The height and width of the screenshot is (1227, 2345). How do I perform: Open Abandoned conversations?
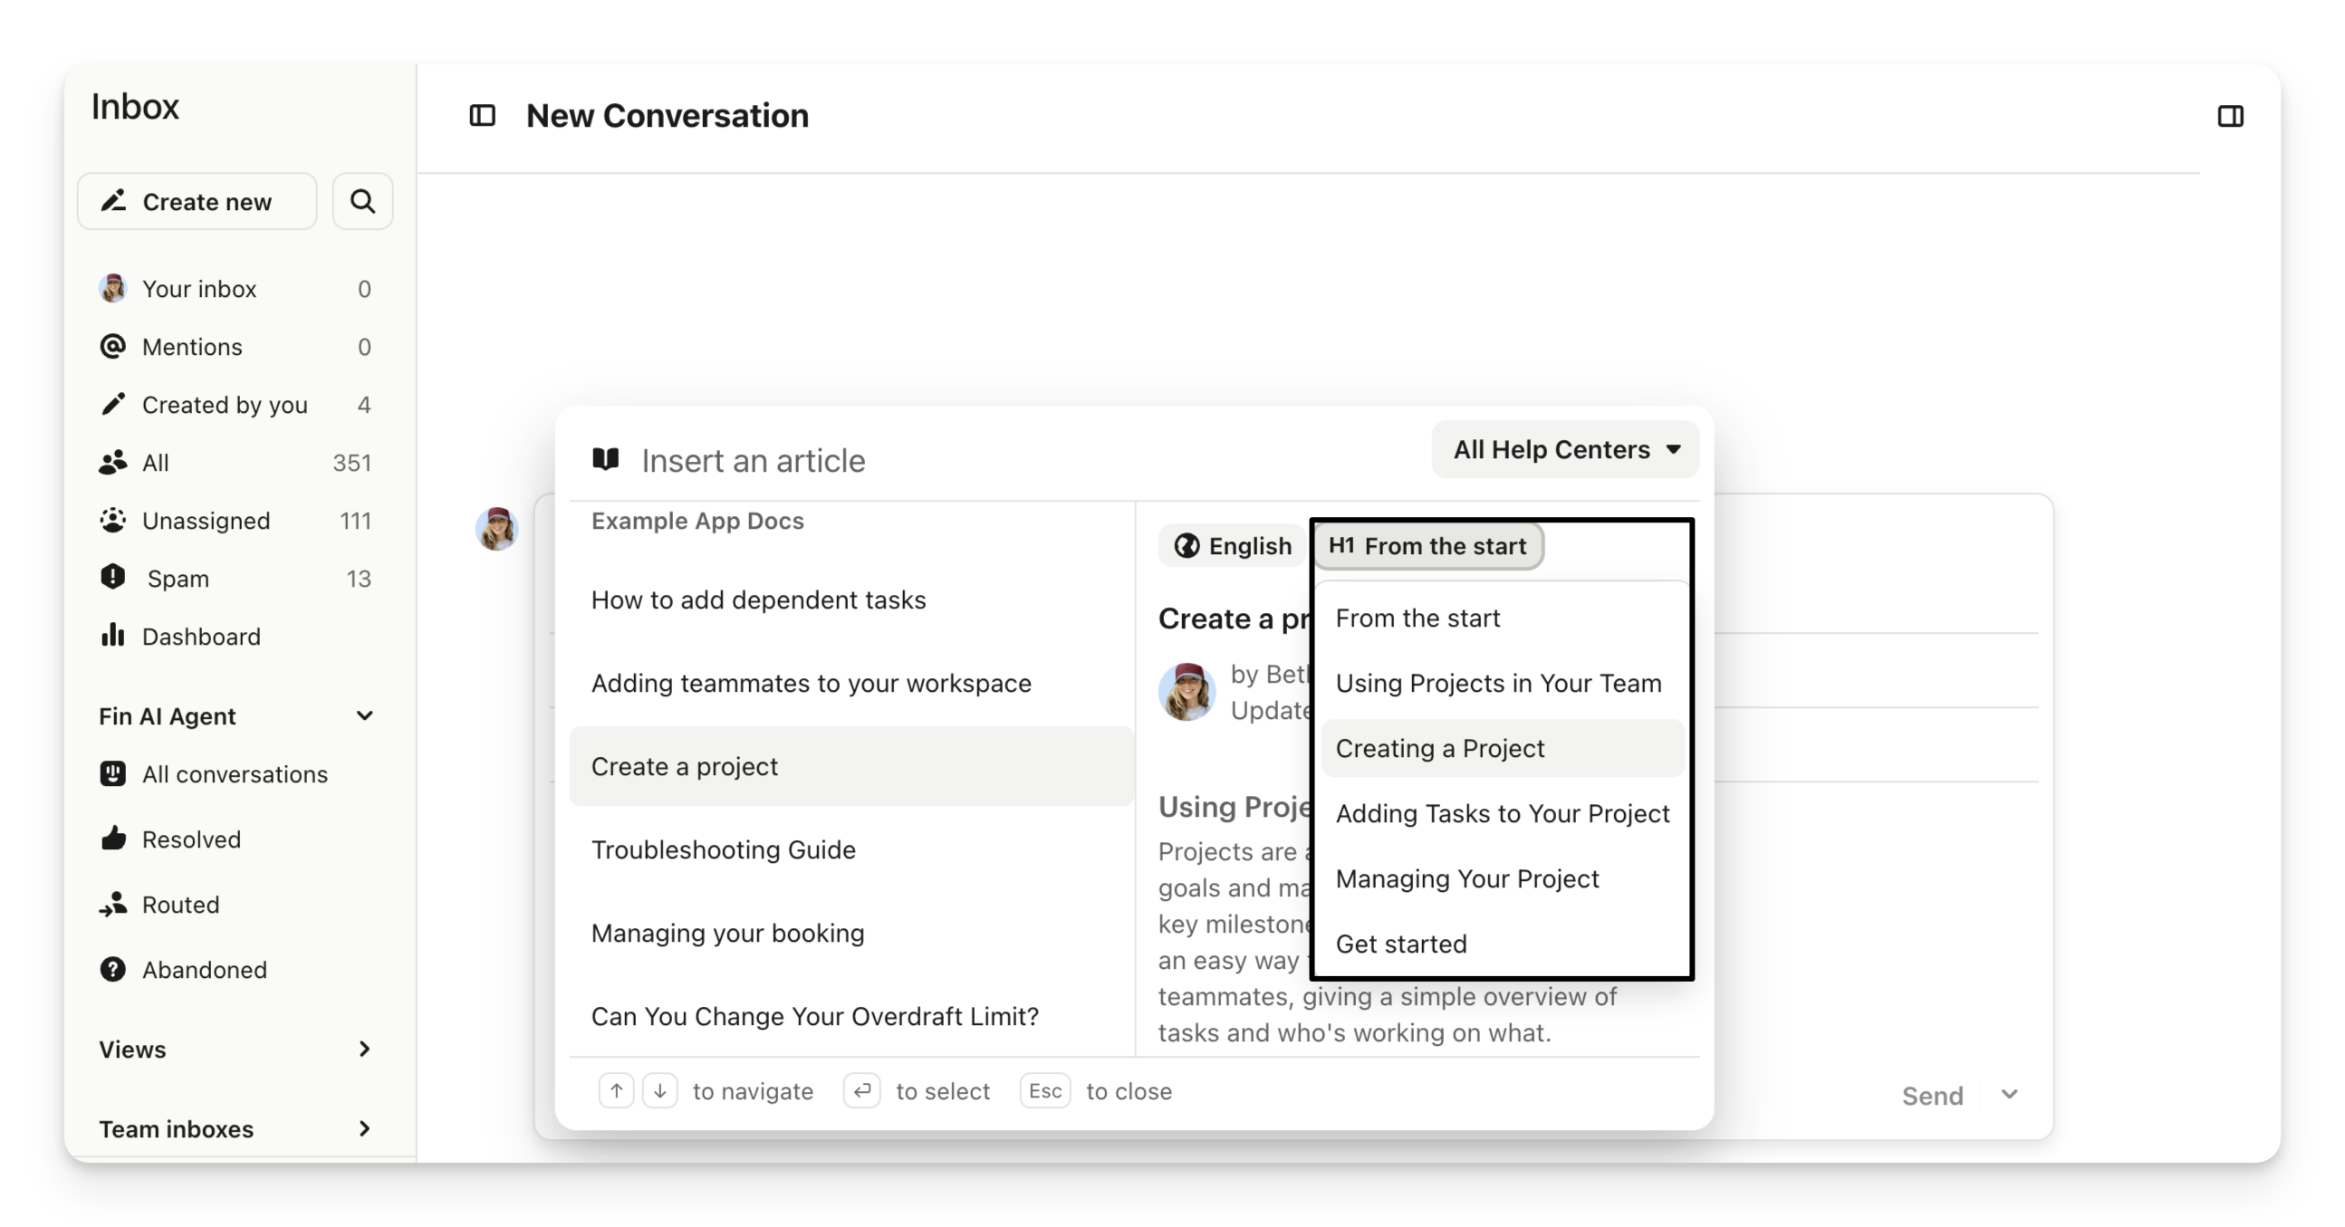[204, 970]
